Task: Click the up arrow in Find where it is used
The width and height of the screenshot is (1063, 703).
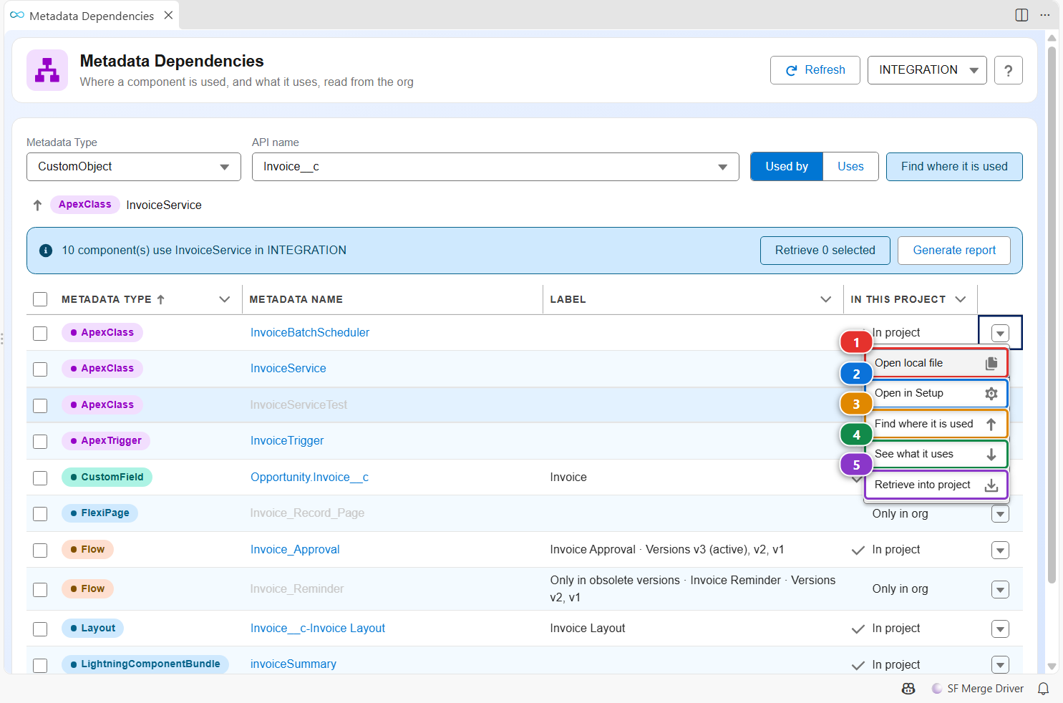Action: pyautogui.click(x=991, y=424)
